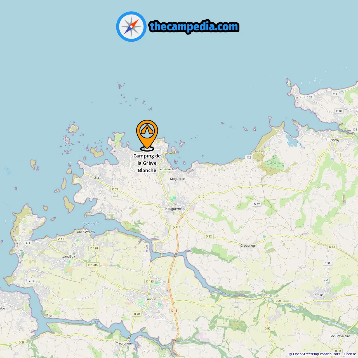Click the Grouaneg village label
Screen dimensions: 358x358
pos(248,246)
